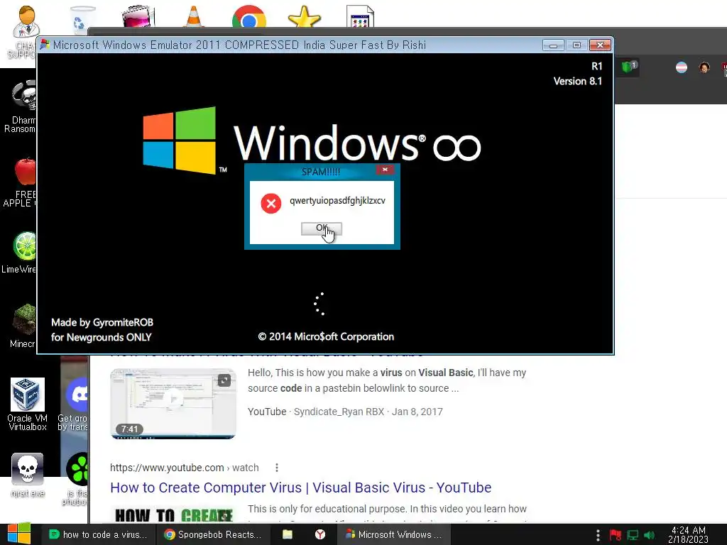Screen dimensions: 727x545
Task: Click 'Made by GyromiteROB' text
Action: [102, 323]
